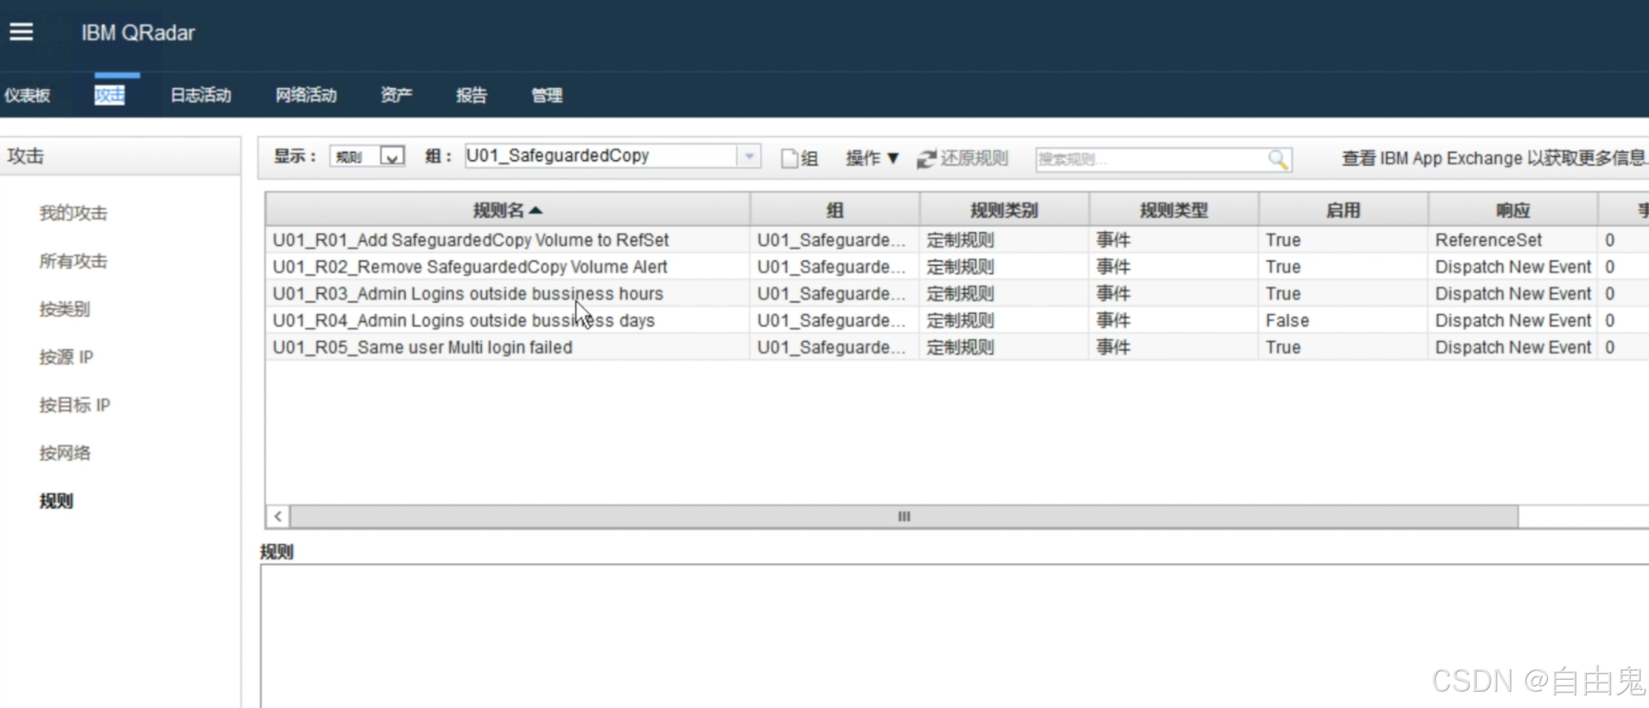Select 规则 in the sidebar

[x=57, y=501]
